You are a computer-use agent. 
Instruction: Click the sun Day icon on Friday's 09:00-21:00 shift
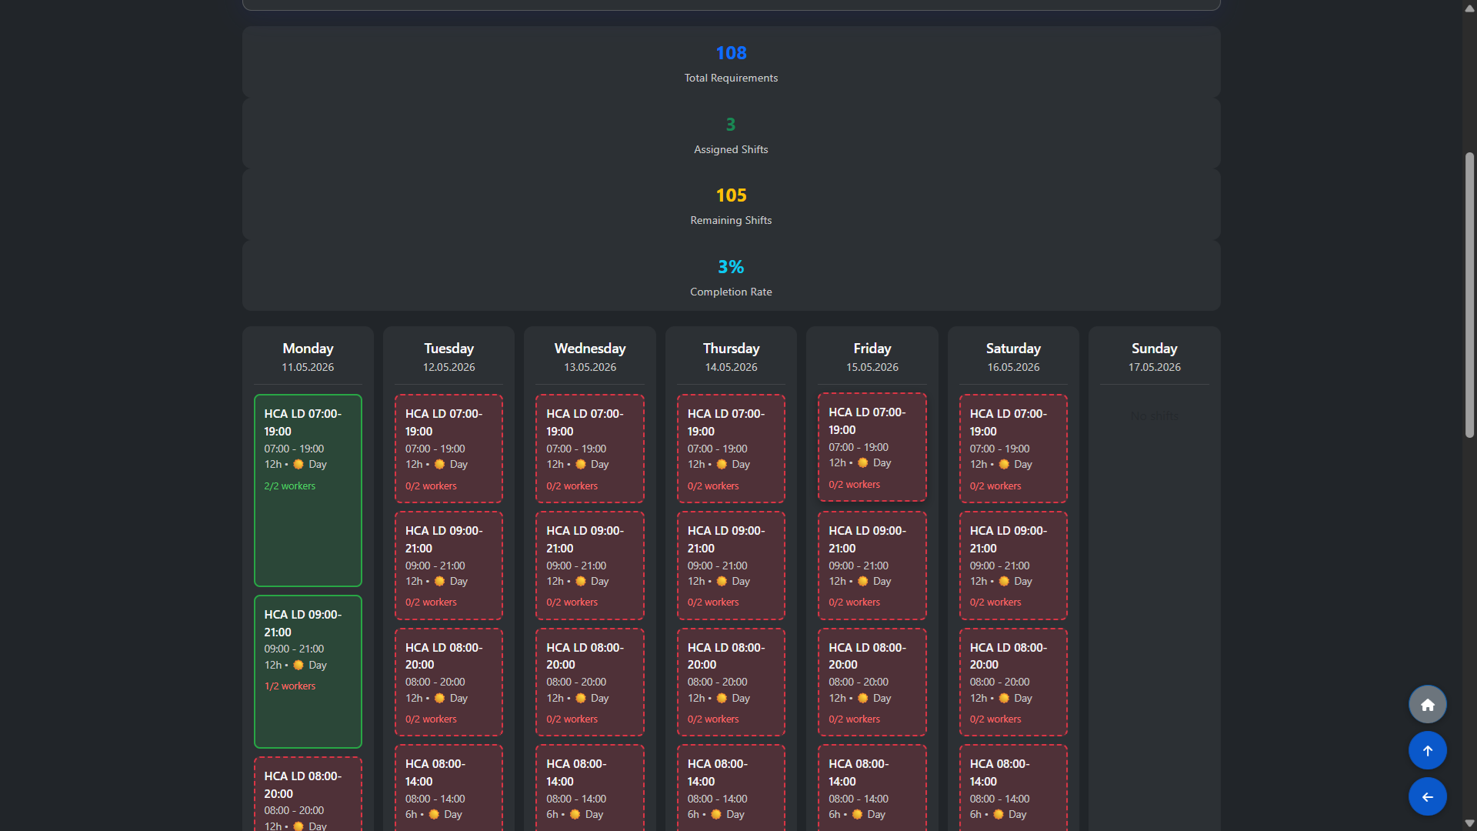click(862, 582)
